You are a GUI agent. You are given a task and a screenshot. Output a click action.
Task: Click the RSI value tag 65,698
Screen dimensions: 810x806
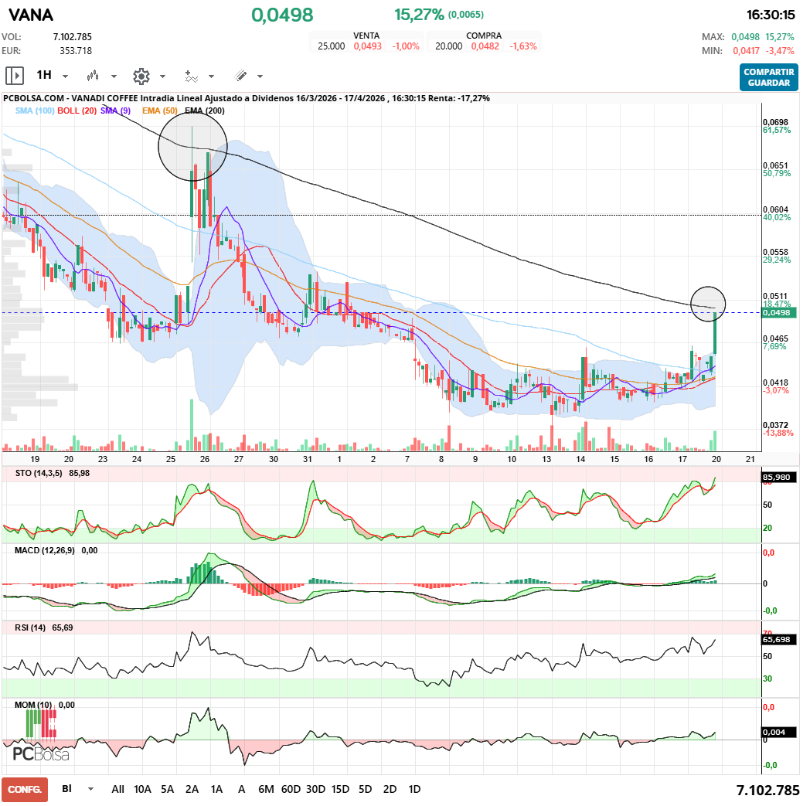(x=778, y=639)
